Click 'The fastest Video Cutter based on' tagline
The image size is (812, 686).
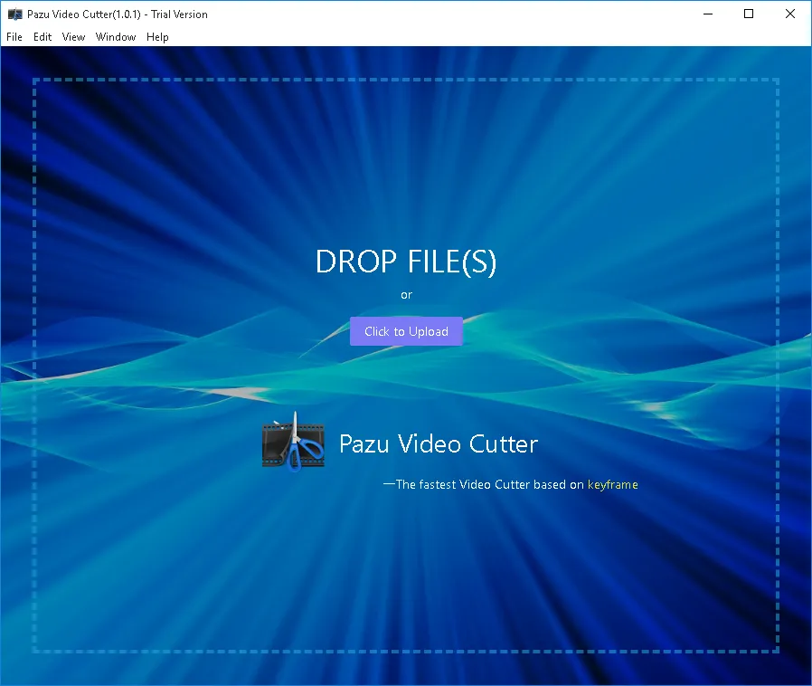tap(484, 484)
